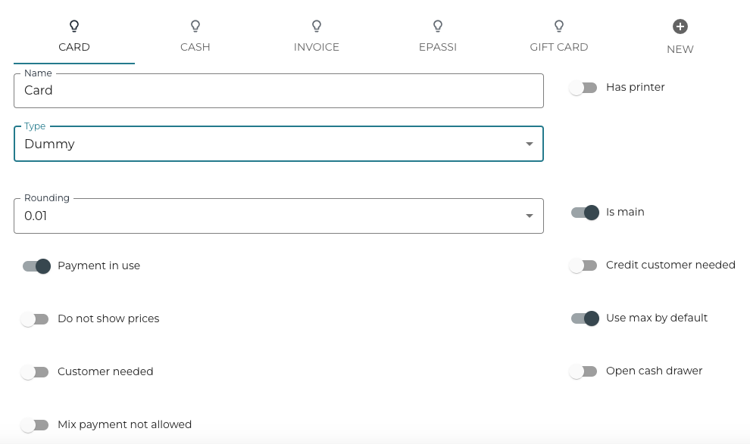Open the Type dropdown showing Dummy
Screen dimensions: 750x444
pyautogui.click(x=278, y=144)
